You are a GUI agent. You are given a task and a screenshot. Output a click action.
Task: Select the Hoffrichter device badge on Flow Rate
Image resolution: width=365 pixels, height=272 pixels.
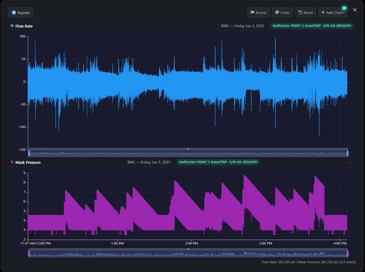point(312,26)
